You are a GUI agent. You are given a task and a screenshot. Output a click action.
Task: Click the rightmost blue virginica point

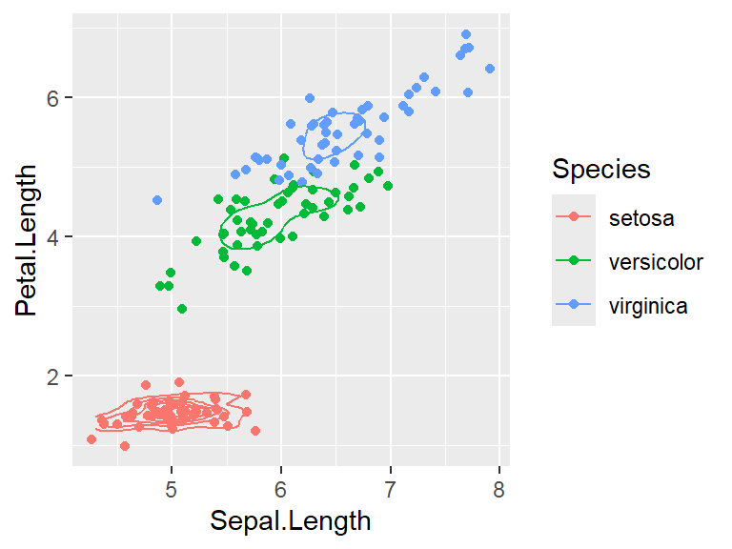point(490,69)
